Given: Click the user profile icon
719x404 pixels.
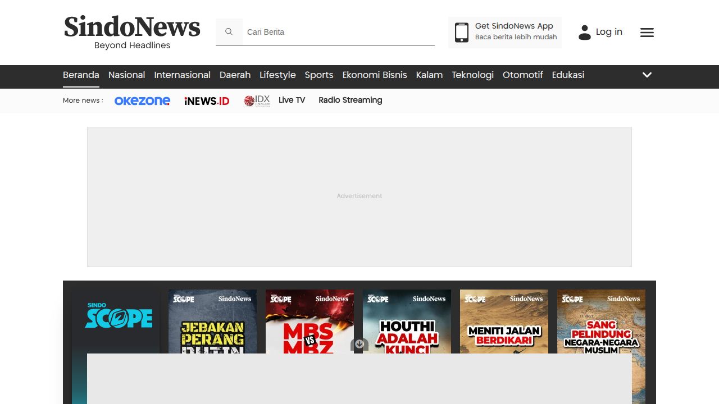Looking at the screenshot, I should [585, 33].
